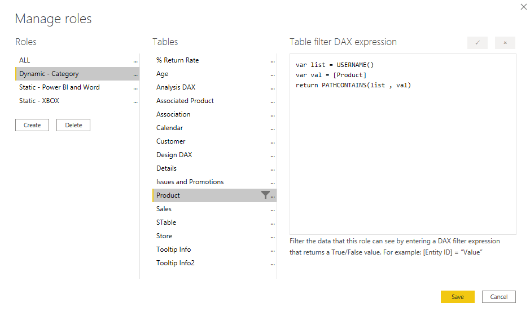
Task: Select the % Return Rate table
Action: coord(214,60)
